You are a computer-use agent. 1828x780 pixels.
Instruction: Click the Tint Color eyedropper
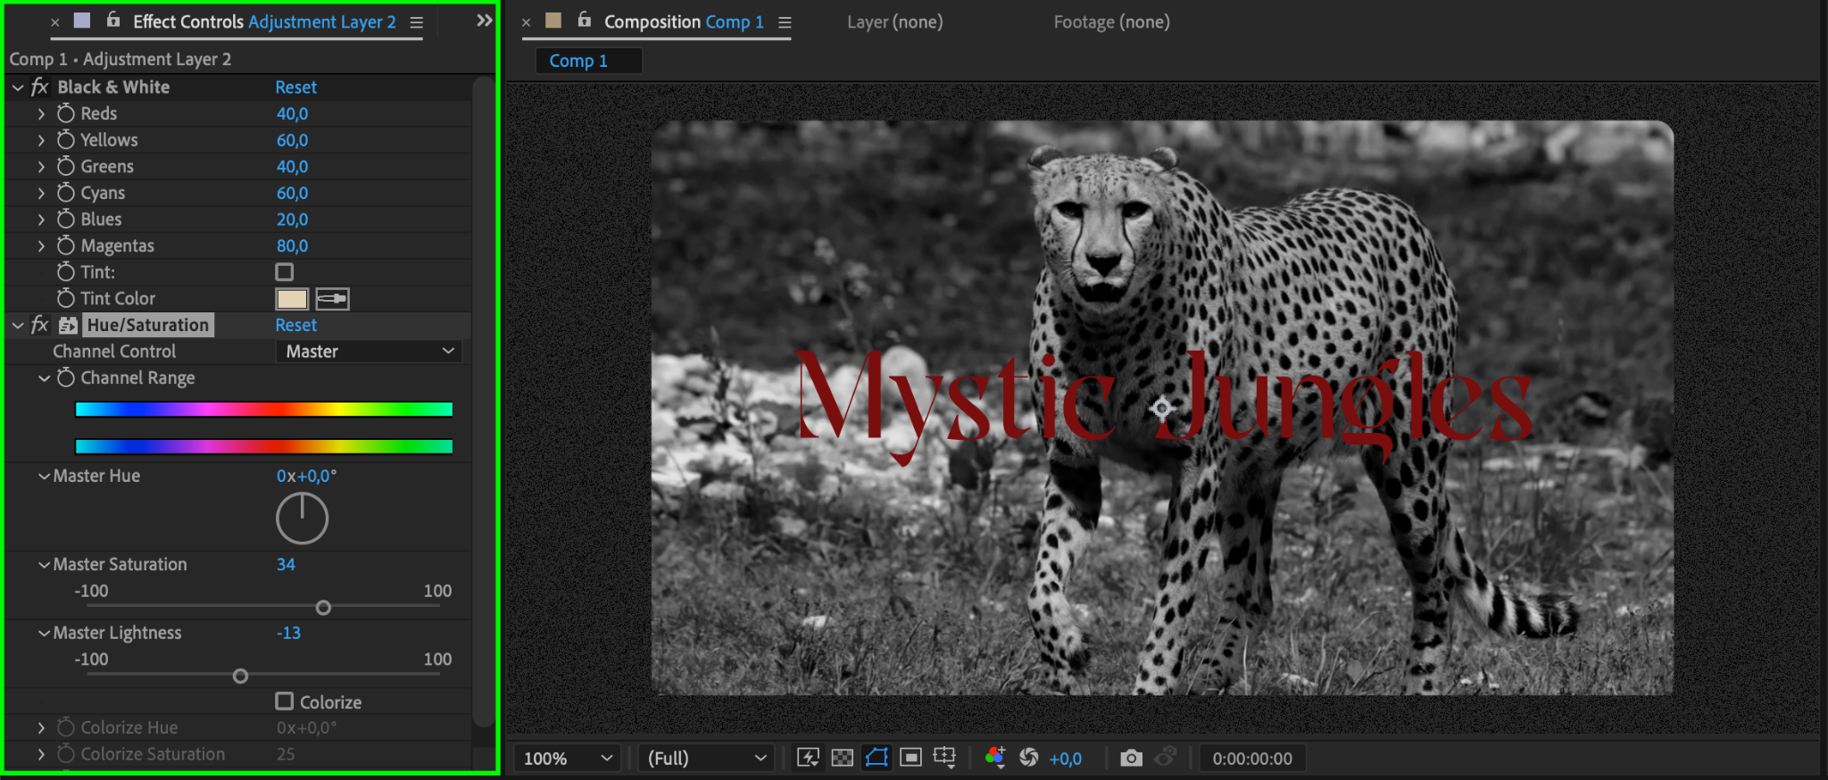332,299
